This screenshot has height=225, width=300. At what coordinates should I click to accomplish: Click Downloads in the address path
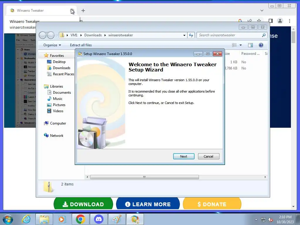pyautogui.click(x=93, y=35)
